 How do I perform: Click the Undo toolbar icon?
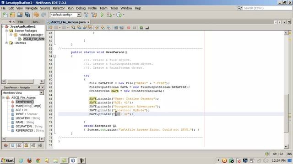tap(36, 15)
